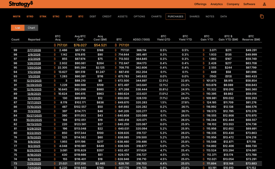Click the Avg BTC Cost column header
Image resolution: width=275 pixels, height=169 pixels.
pos(80,38)
